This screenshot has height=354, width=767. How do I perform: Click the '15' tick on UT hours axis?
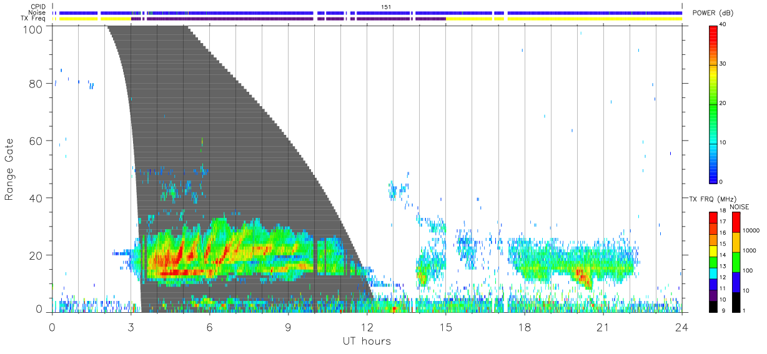tap(445, 327)
